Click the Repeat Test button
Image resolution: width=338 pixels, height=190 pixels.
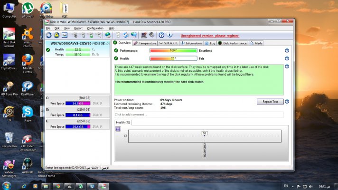pyautogui.click(x=270, y=102)
